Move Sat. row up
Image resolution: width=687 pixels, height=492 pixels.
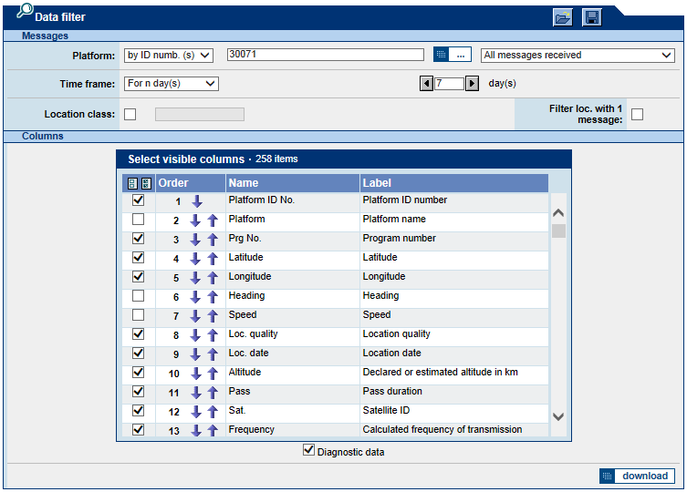click(213, 412)
